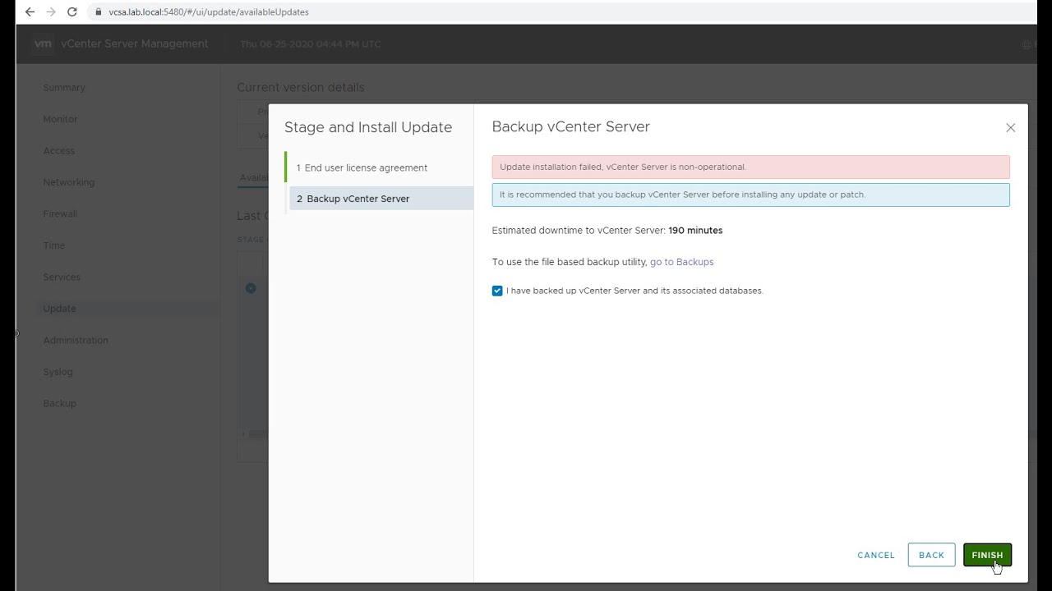The height and width of the screenshot is (591, 1052).
Task: Open Time in the sidebar
Action: click(53, 245)
